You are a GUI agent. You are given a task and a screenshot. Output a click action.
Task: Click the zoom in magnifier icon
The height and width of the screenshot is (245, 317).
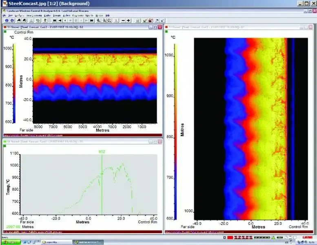pos(99,20)
